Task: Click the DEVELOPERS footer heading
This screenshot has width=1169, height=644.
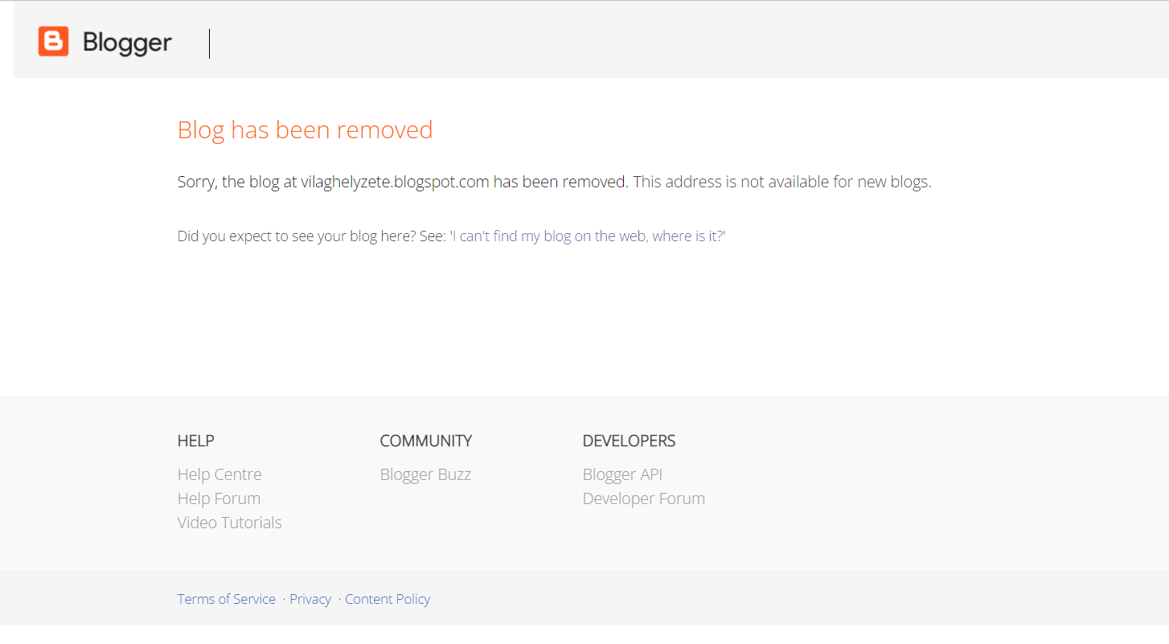Action: [629, 441]
